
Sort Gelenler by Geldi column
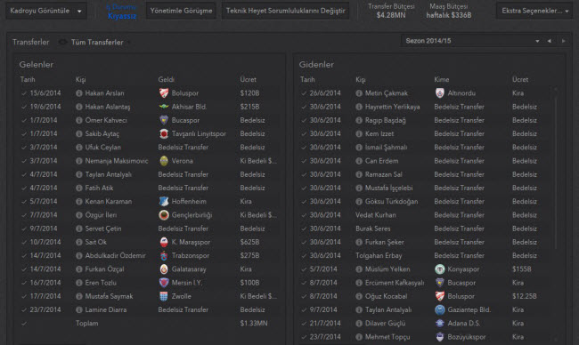pos(167,80)
